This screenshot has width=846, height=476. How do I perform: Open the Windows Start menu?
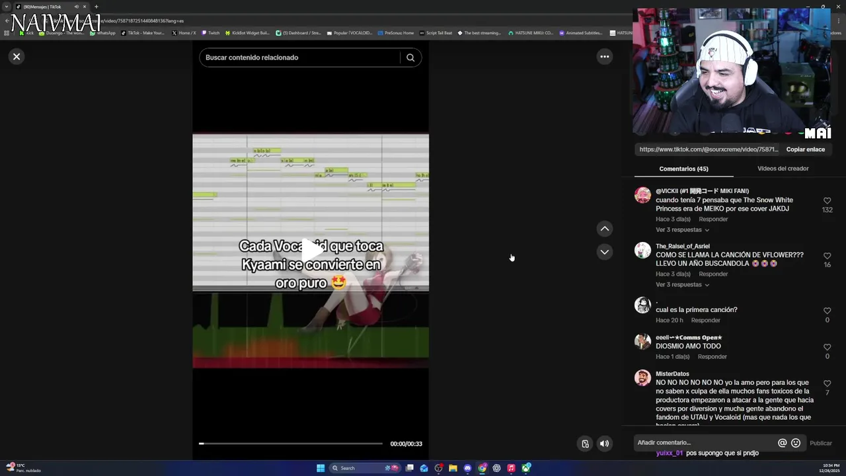(x=321, y=468)
